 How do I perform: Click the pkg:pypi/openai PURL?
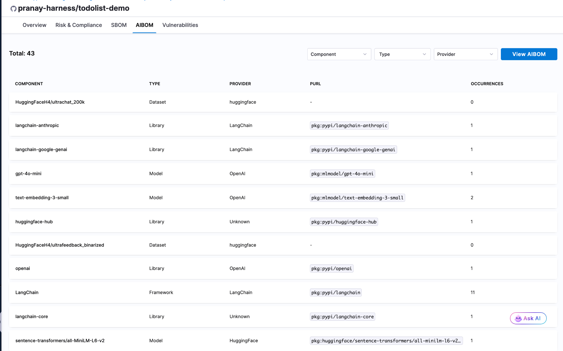(x=332, y=268)
